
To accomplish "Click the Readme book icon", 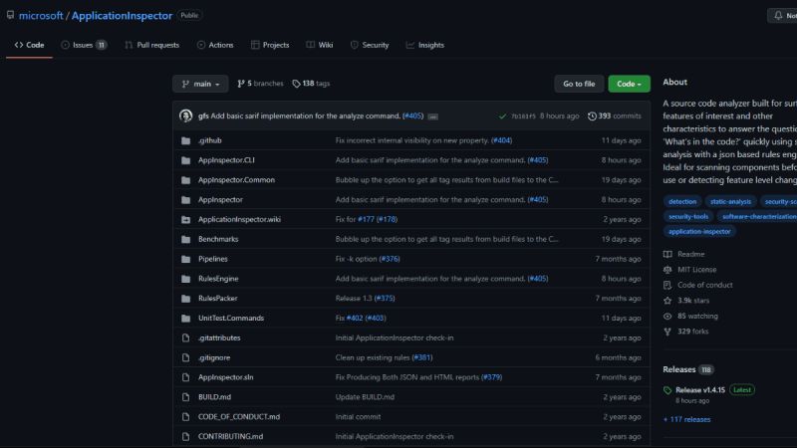I will click(x=667, y=254).
